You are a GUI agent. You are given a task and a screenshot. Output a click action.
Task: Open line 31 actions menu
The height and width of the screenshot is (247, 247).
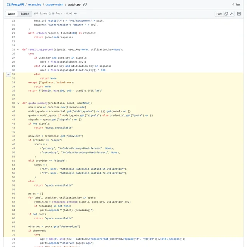[8, 74]
